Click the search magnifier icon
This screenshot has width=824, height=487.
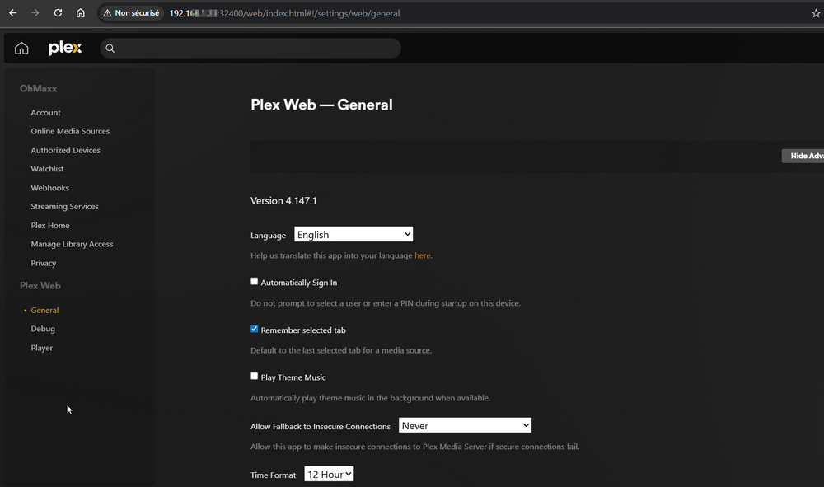click(110, 49)
